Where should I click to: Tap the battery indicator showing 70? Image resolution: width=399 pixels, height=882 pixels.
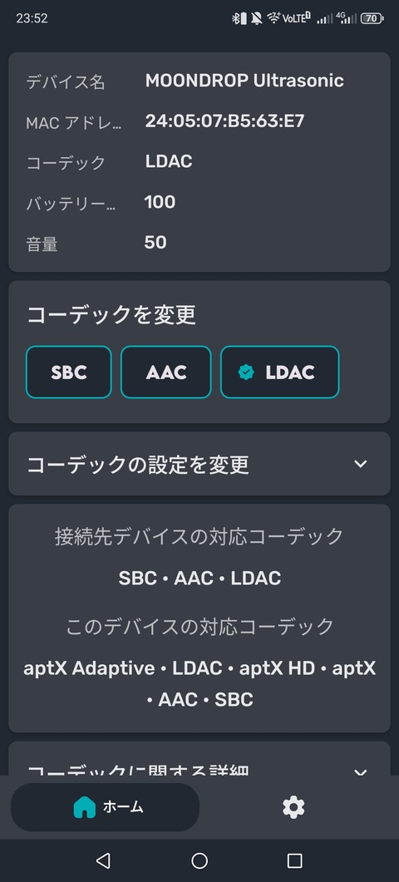pyautogui.click(x=372, y=18)
